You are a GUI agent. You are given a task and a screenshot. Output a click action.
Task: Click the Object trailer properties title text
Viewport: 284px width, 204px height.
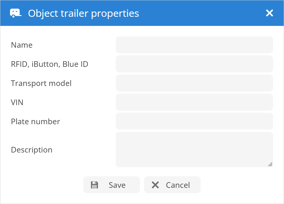pos(83,13)
